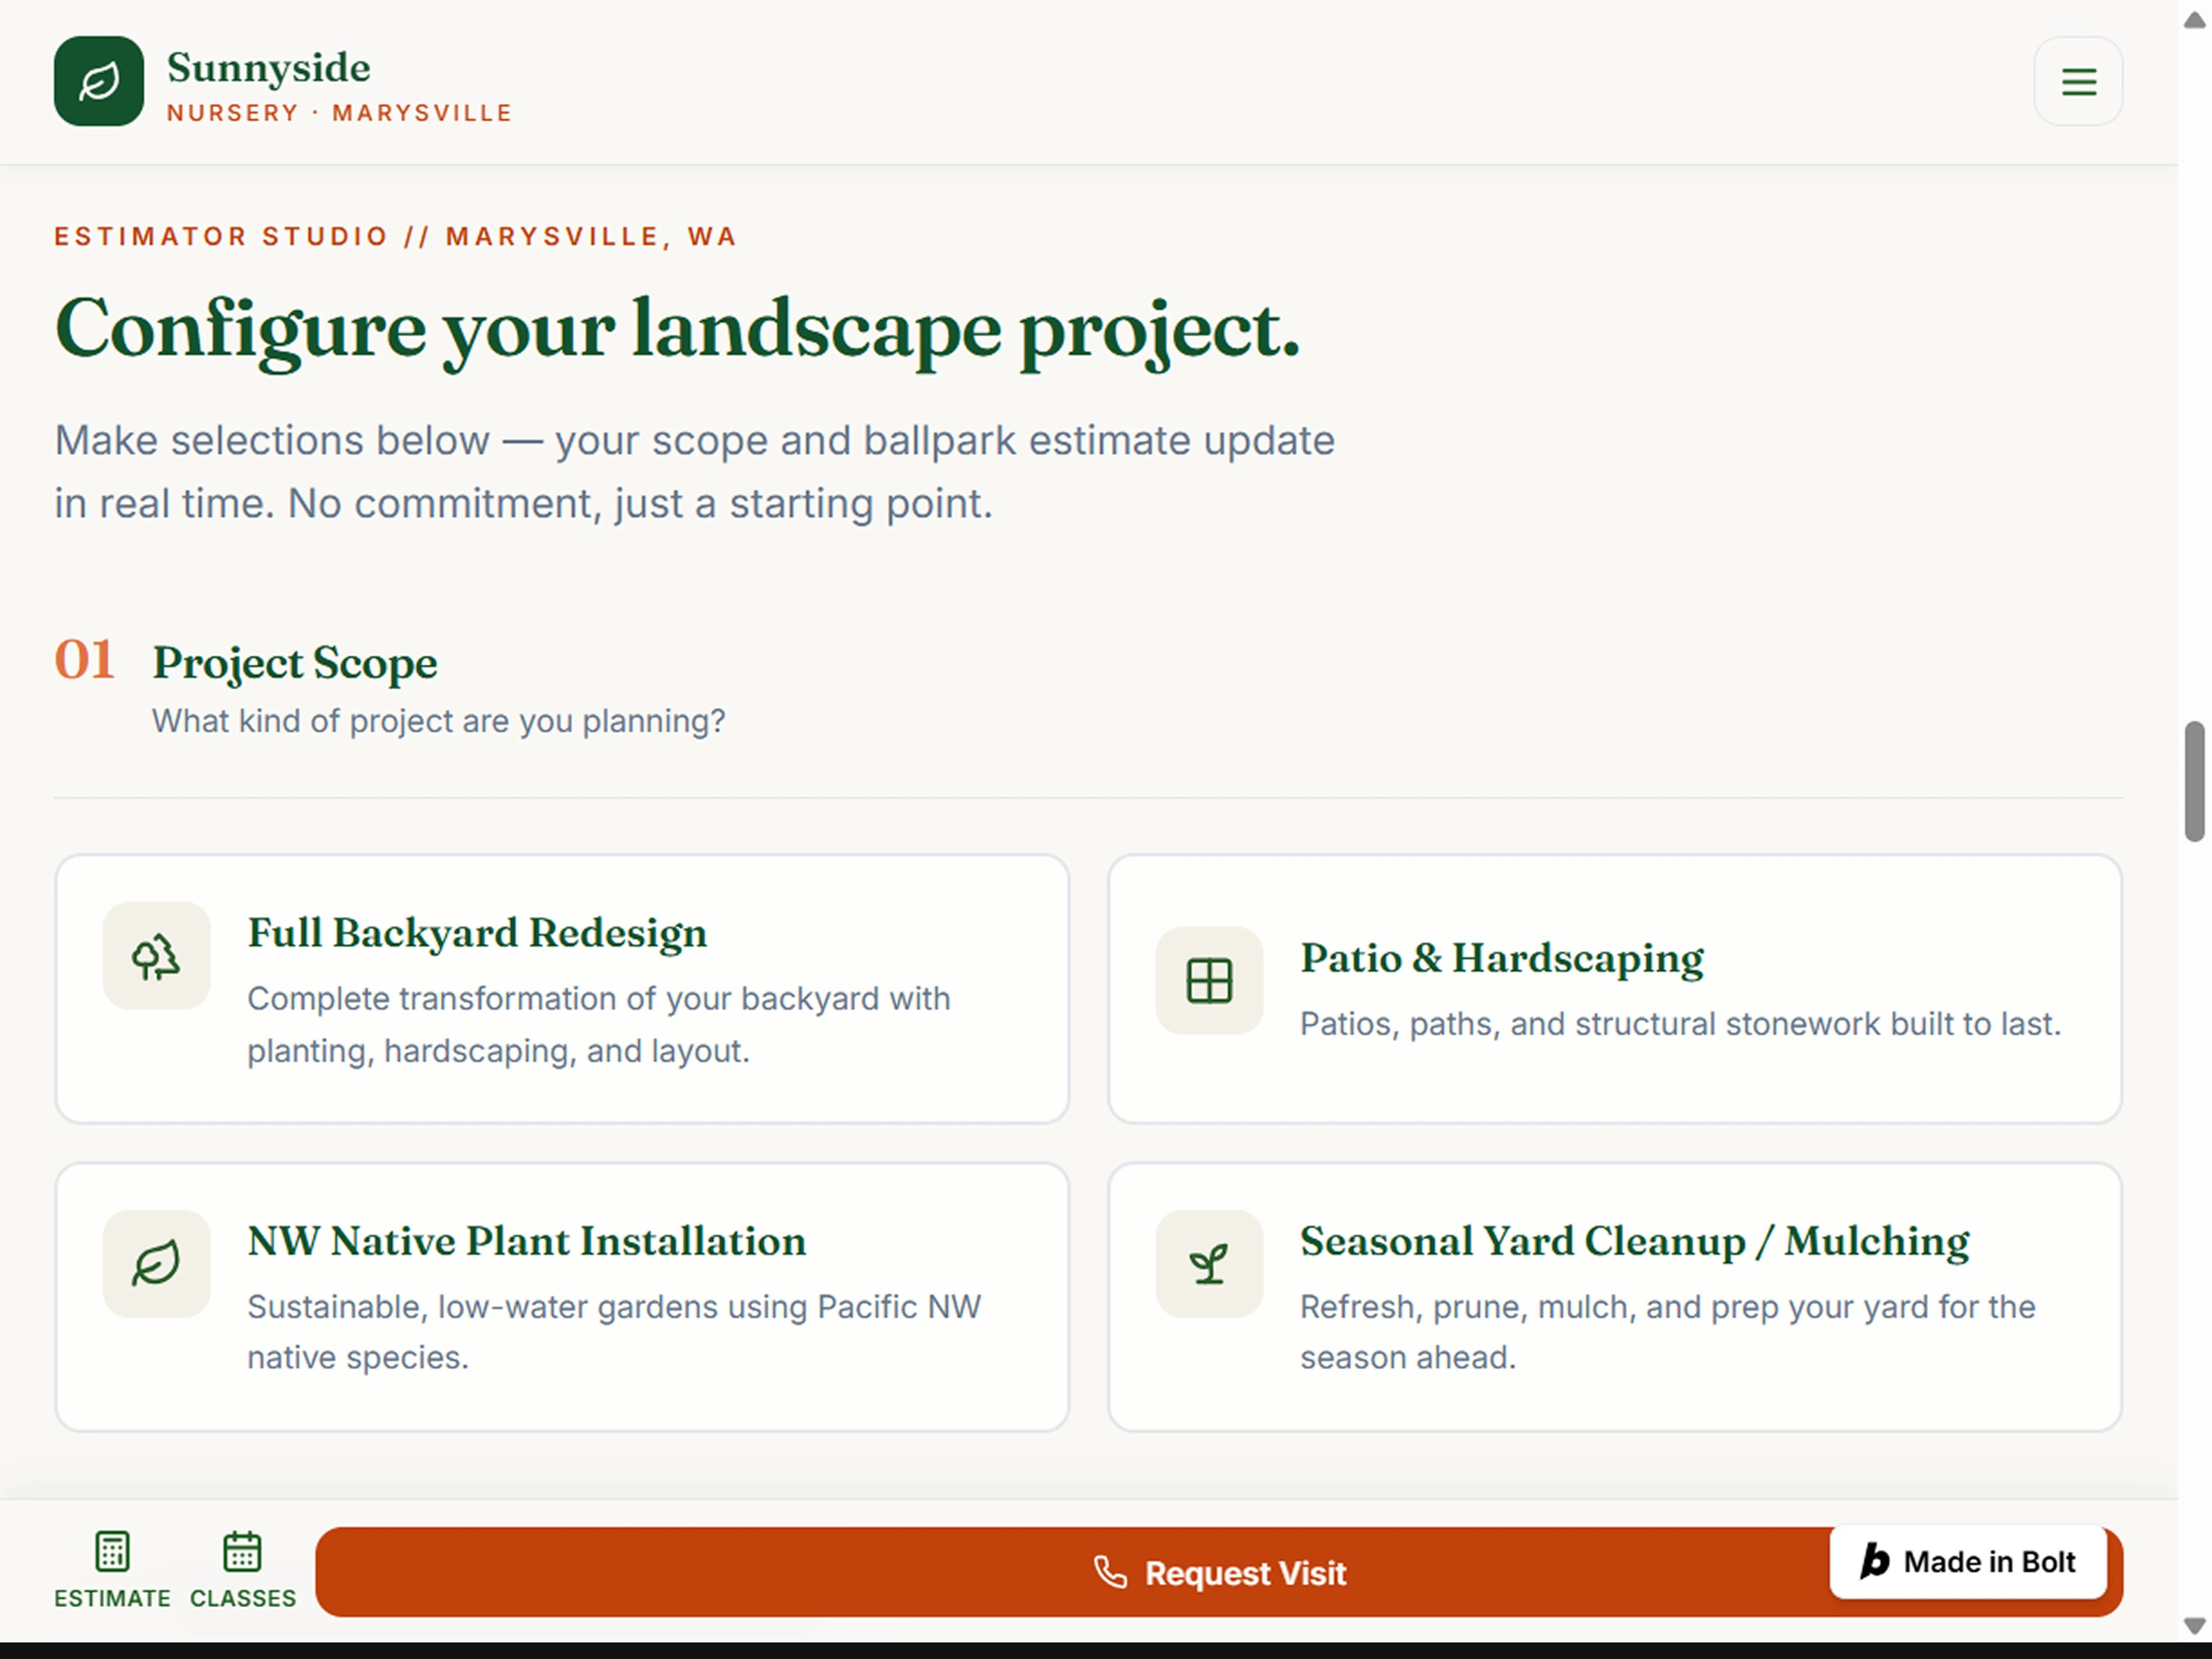Click the grid icon for Patio & Hardscaping

point(1209,981)
